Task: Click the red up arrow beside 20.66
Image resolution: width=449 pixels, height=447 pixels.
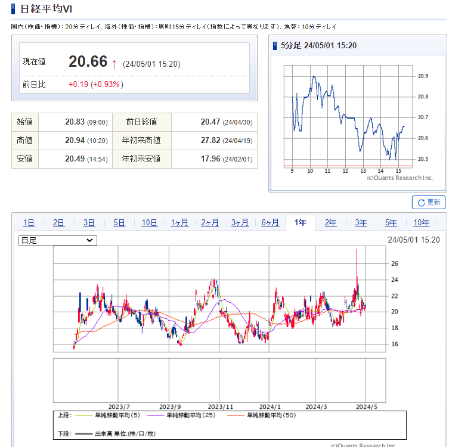Action: click(114, 63)
